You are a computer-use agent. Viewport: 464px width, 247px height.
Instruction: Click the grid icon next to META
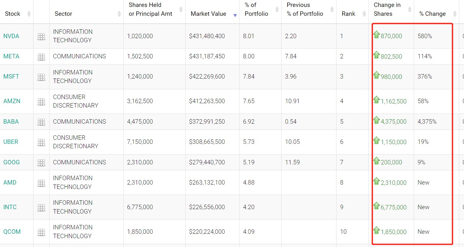(41, 57)
